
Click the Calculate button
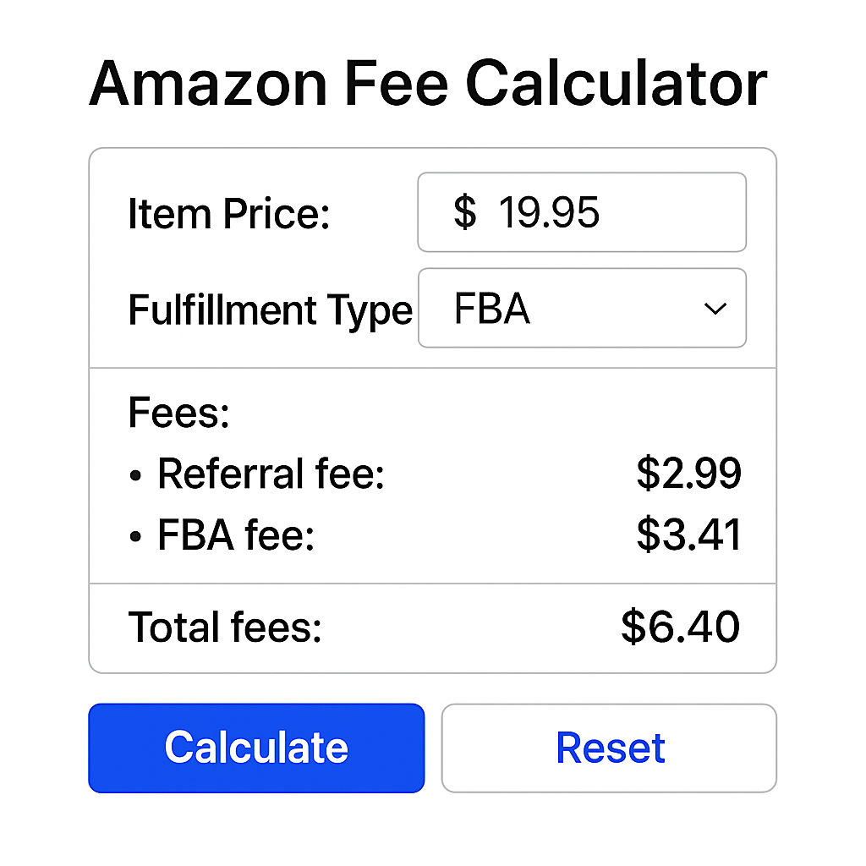(x=255, y=748)
